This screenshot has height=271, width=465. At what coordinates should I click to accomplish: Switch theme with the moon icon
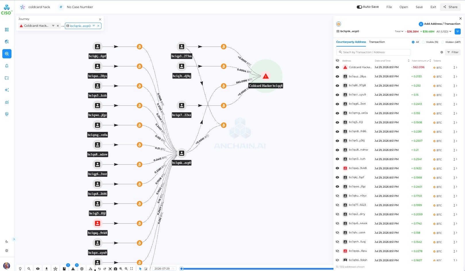tap(7, 242)
